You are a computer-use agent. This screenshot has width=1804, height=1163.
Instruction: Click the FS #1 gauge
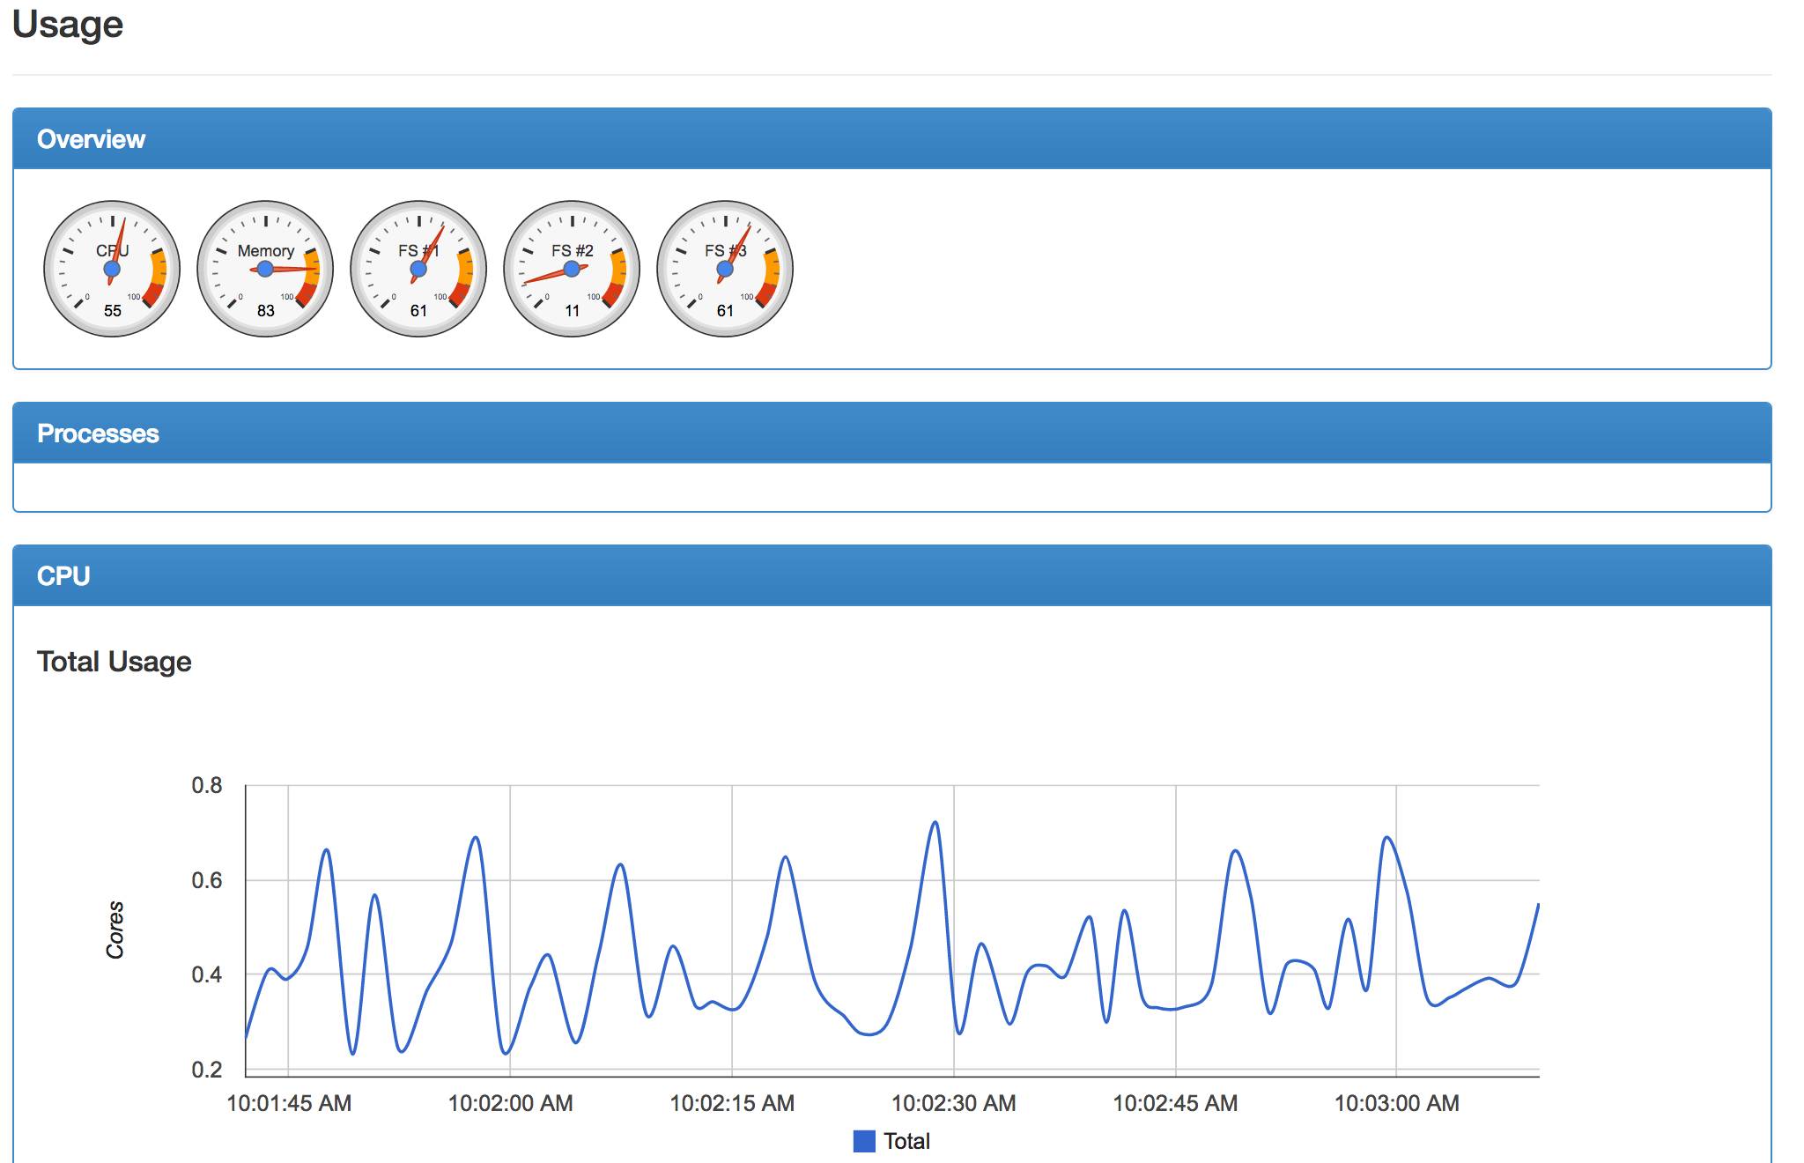click(418, 269)
